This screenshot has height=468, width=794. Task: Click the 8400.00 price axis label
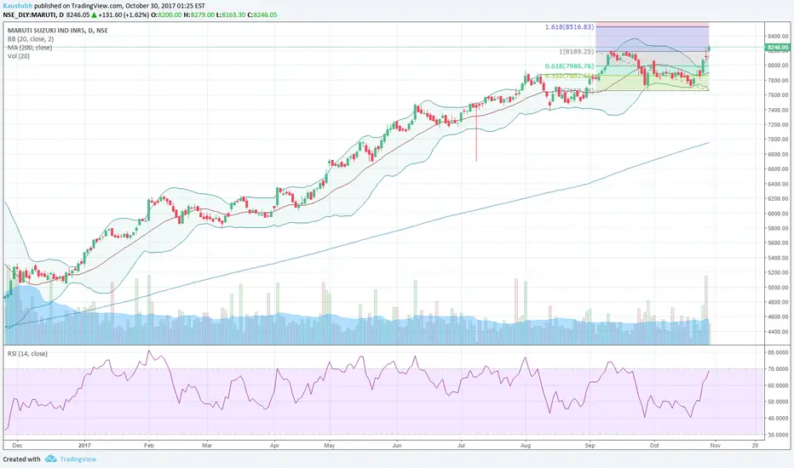click(x=778, y=37)
